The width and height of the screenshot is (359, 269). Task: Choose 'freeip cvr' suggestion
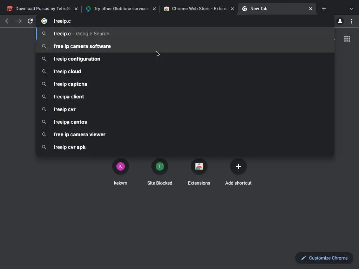point(185,109)
